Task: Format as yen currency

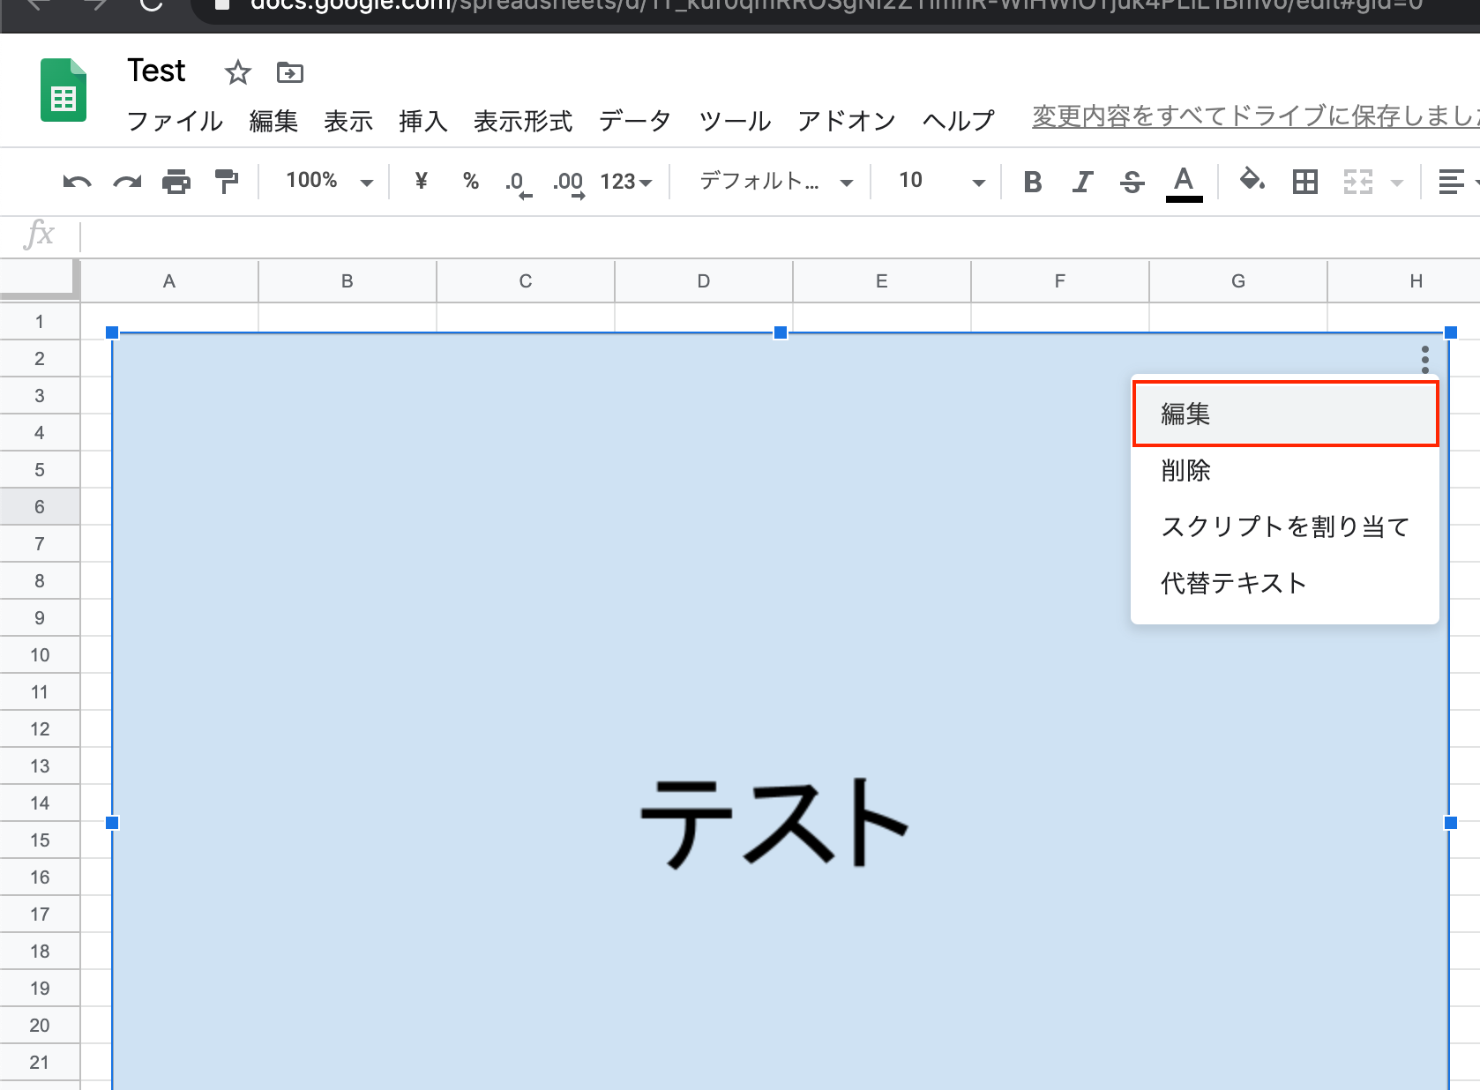Action: click(x=422, y=181)
